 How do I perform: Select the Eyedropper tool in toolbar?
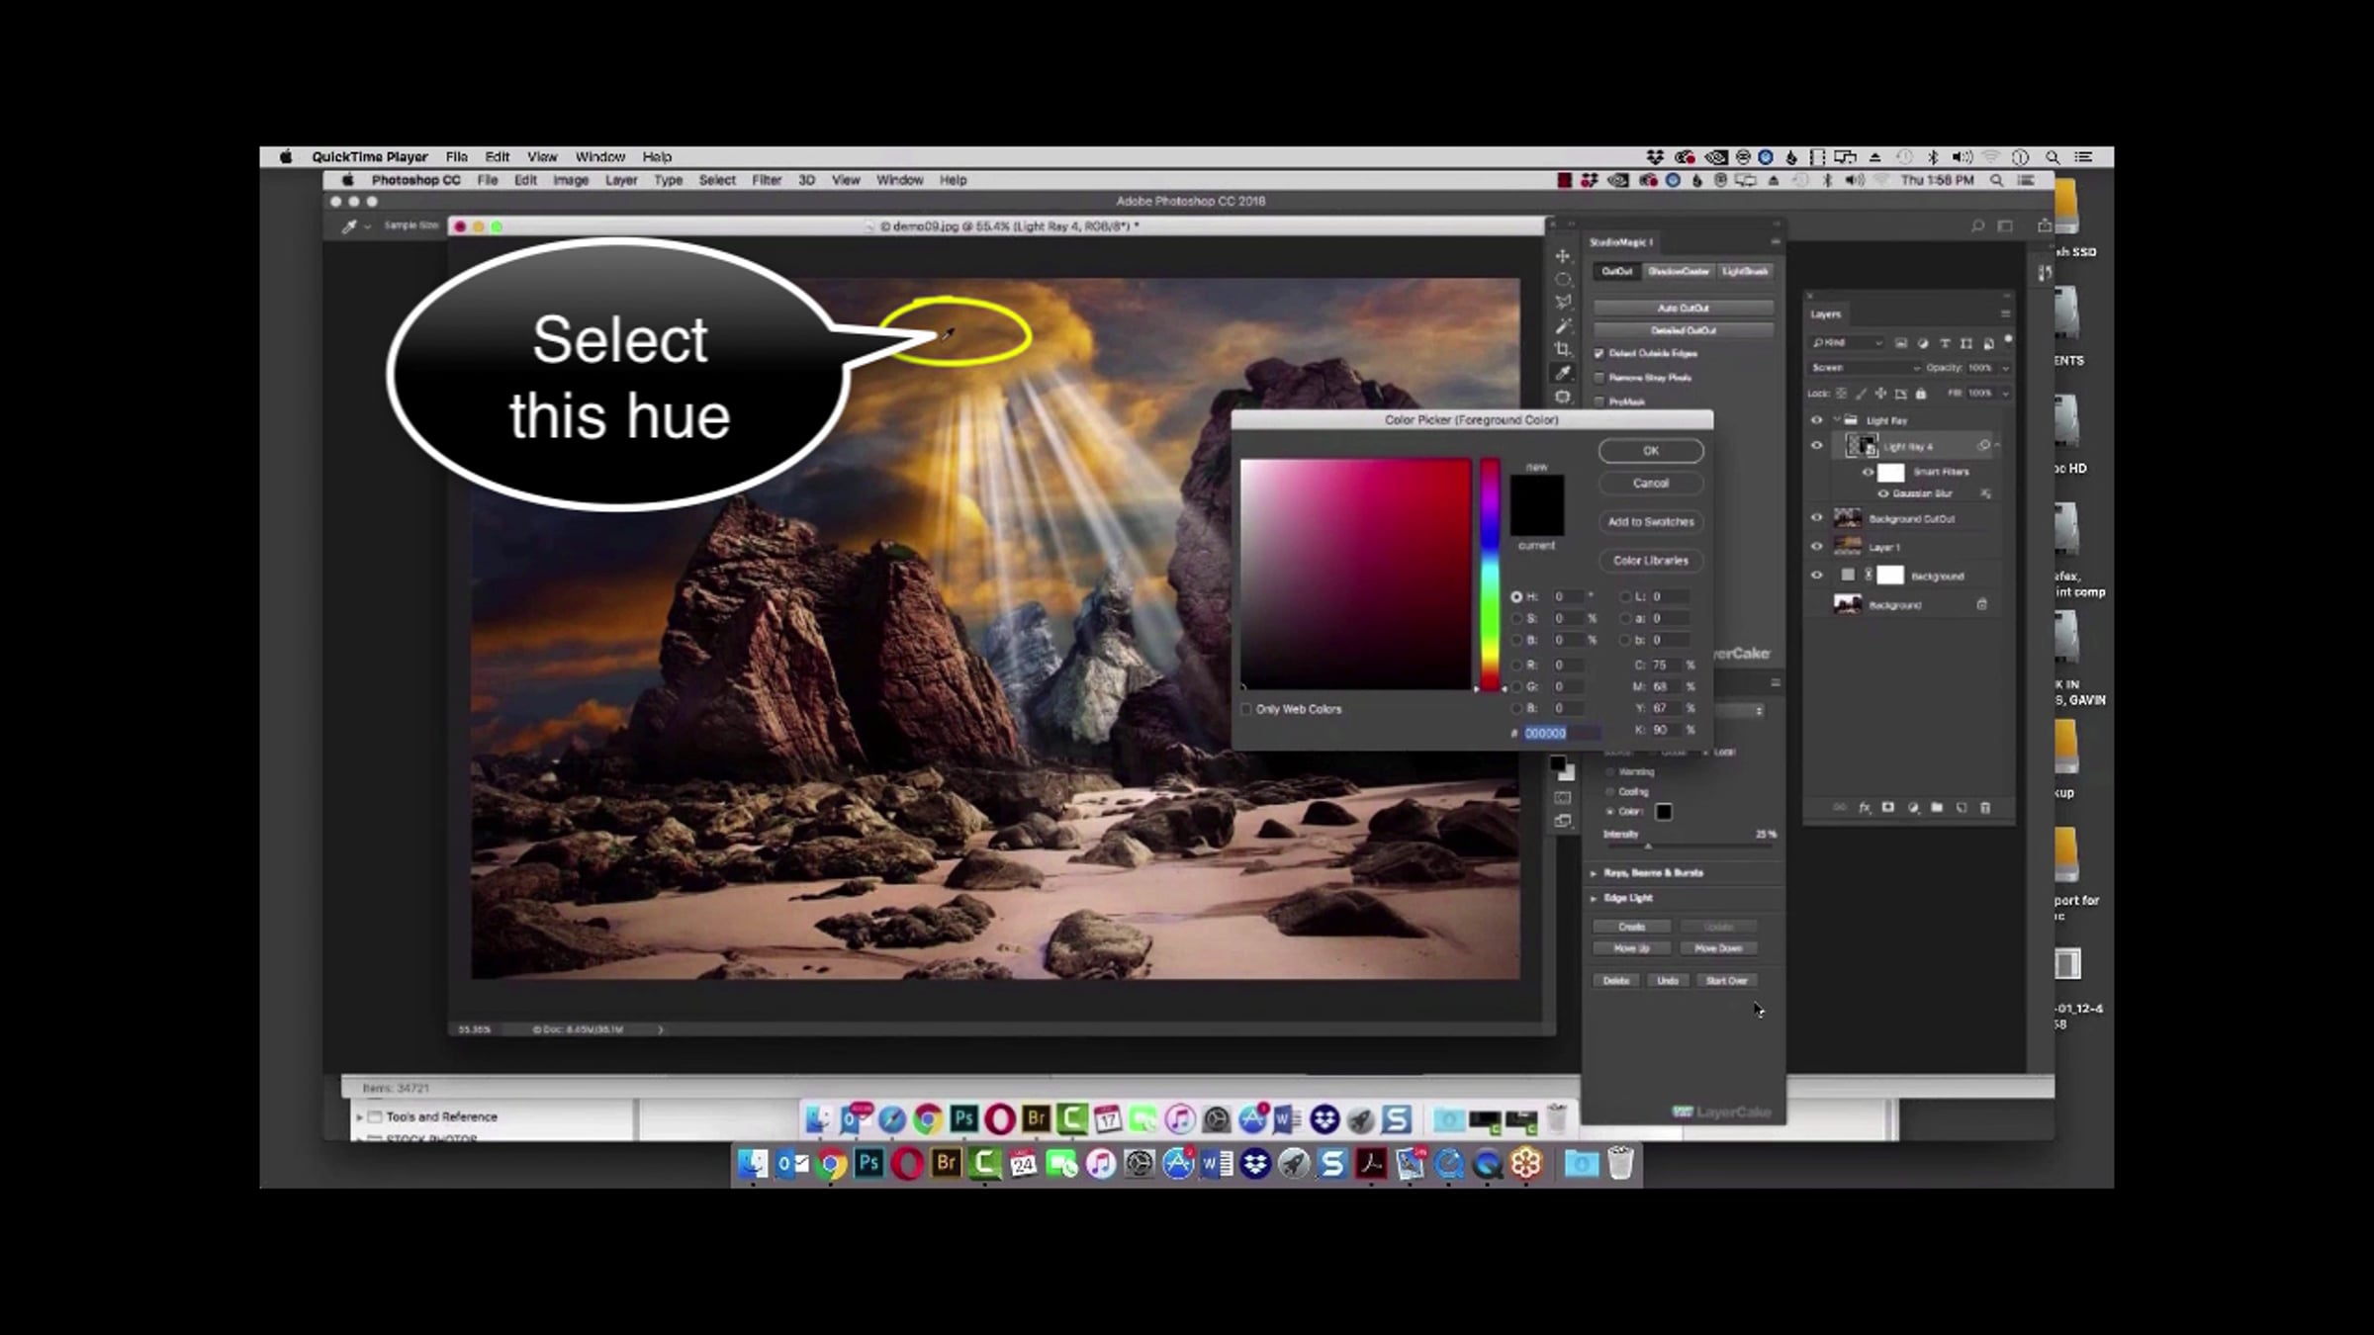click(x=1563, y=373)
